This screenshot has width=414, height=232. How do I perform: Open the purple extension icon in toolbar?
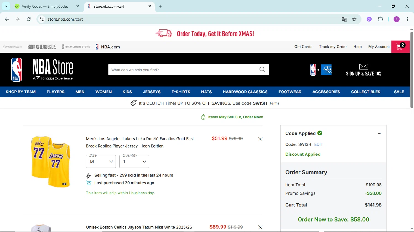pyautogui.click(x=369, y=19)
